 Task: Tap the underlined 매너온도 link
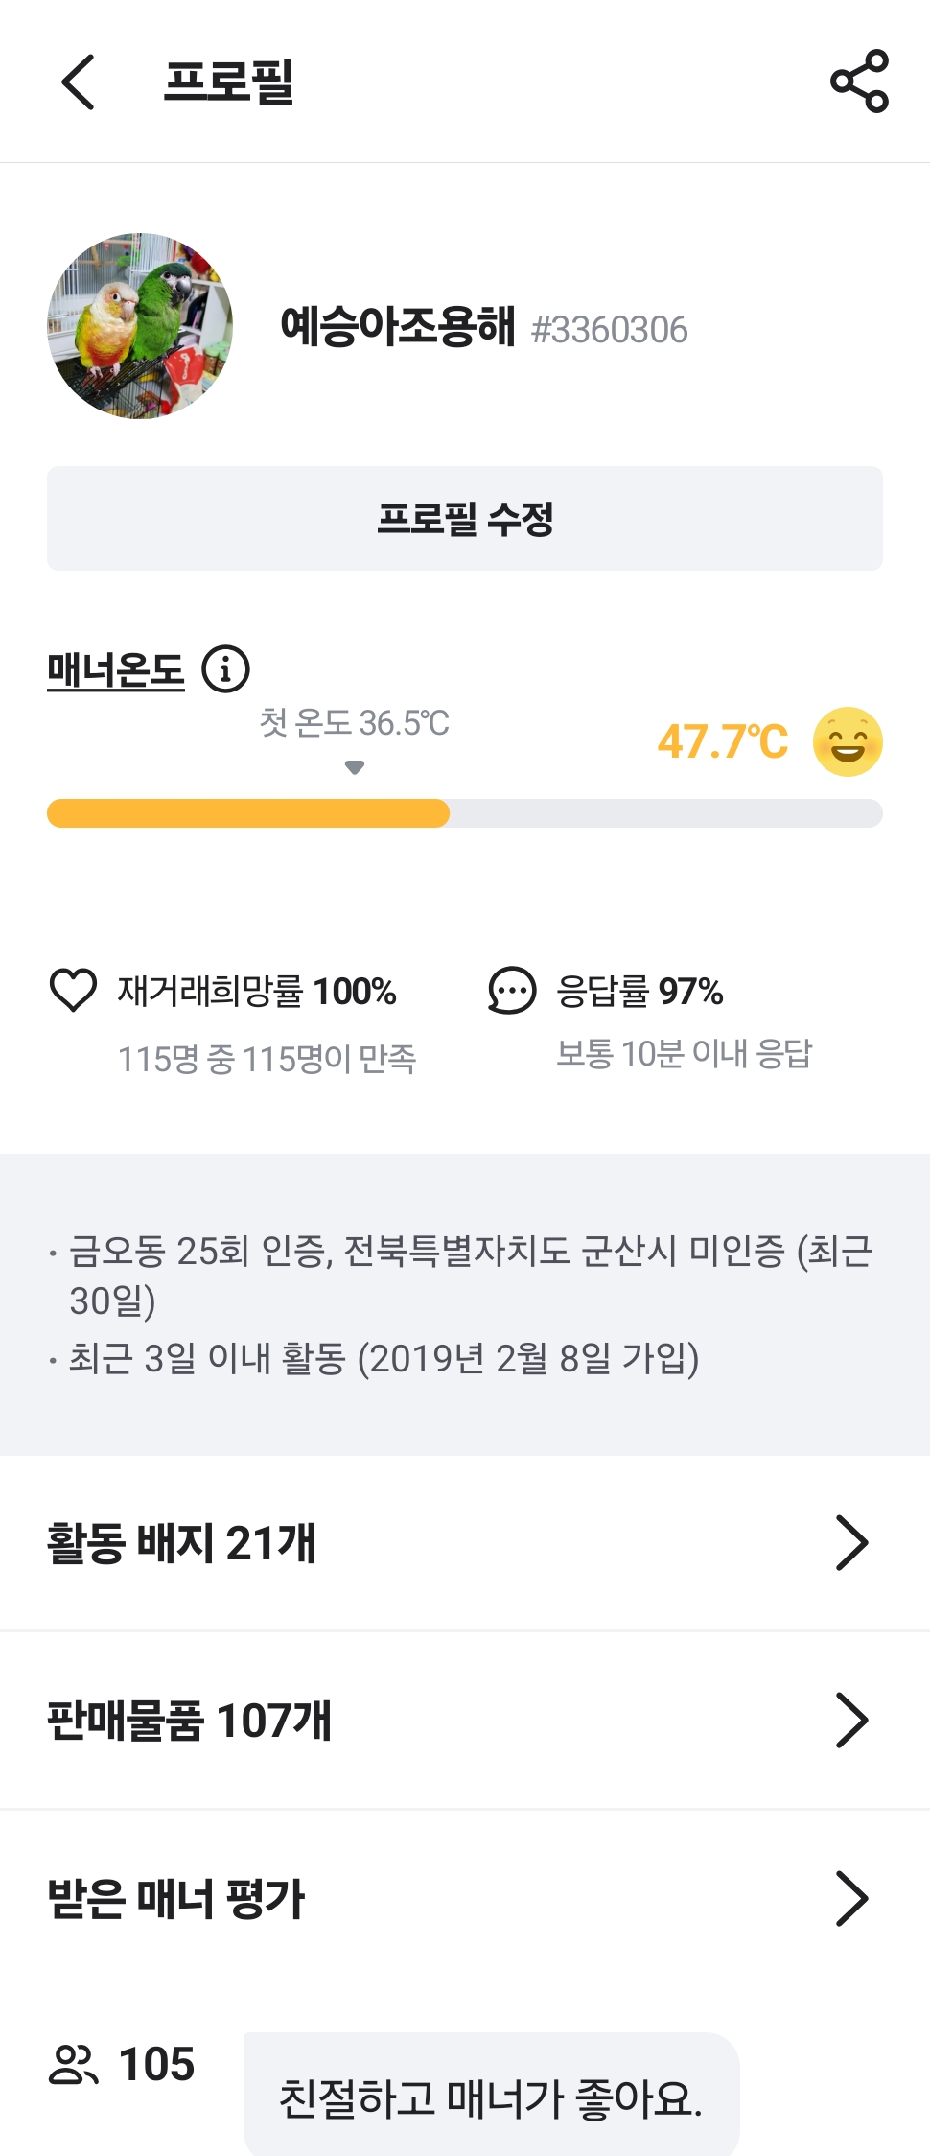pyautogui.click(x=116, y=669)
